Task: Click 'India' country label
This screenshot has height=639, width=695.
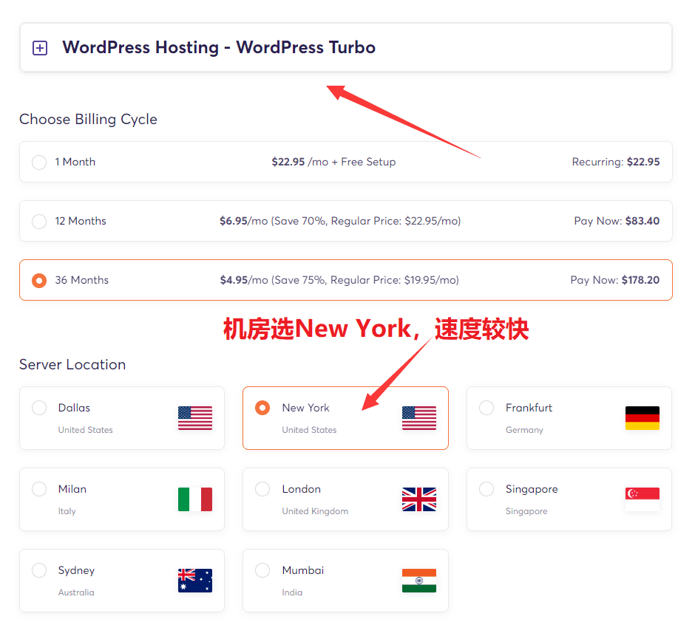Action: pos(292,592)
